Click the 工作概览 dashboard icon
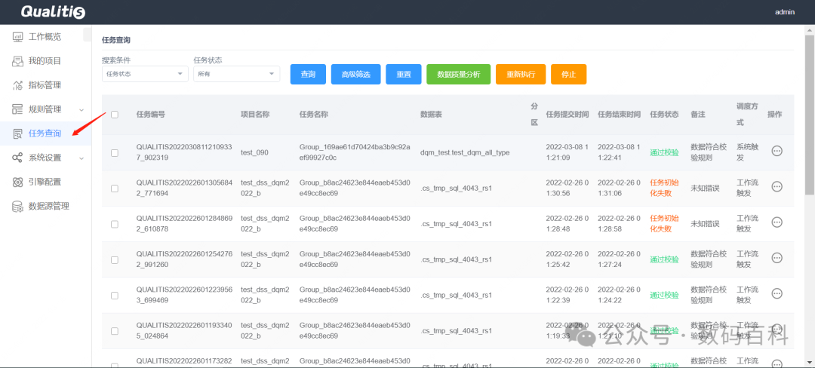 click(17, 37)
